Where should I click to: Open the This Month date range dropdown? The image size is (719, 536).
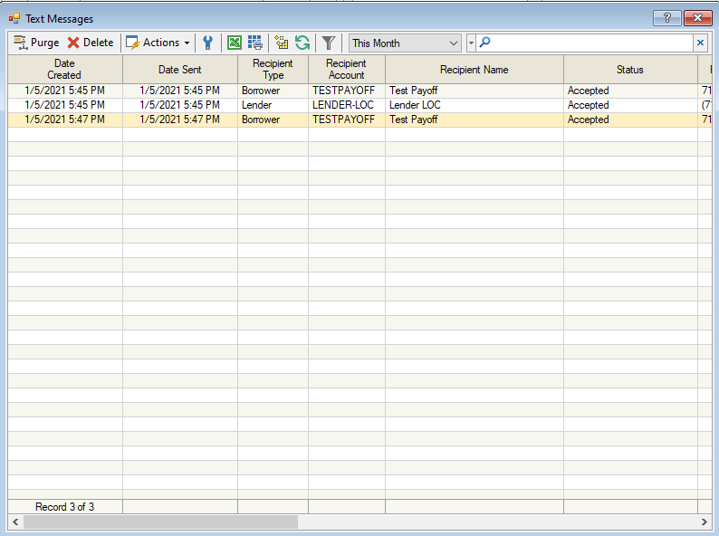405,43
